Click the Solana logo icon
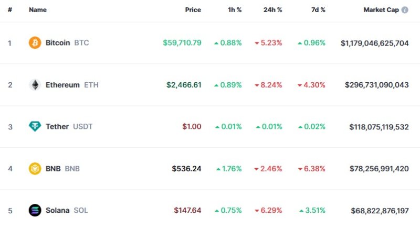The image size is (420, 229). (x=35, y=210)
